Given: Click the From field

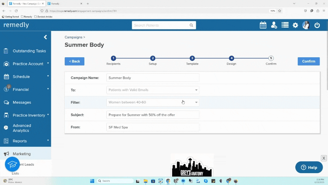Looking at the screenshot, I should click(x=153, y=127).
